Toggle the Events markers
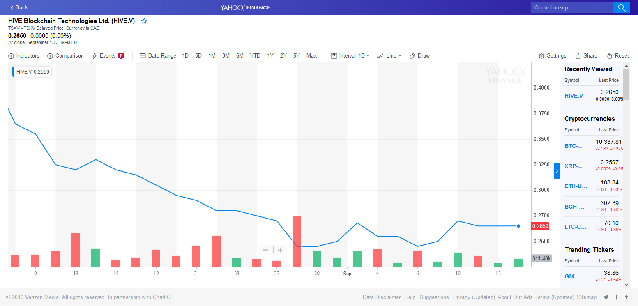Image resolution: width=638 pixels, height=306 pixels. (x=107, y=56)
